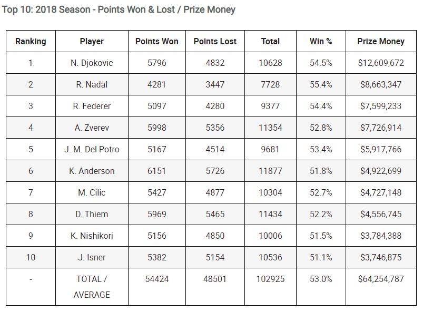
Task: Click K. Nishikori name cell
Action: pos(92,236)
